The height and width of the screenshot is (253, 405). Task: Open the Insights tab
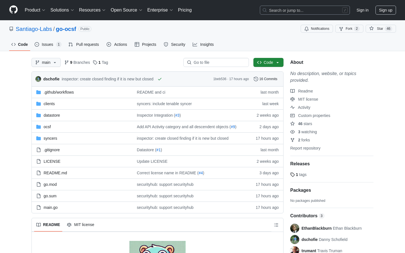[203, 44]
